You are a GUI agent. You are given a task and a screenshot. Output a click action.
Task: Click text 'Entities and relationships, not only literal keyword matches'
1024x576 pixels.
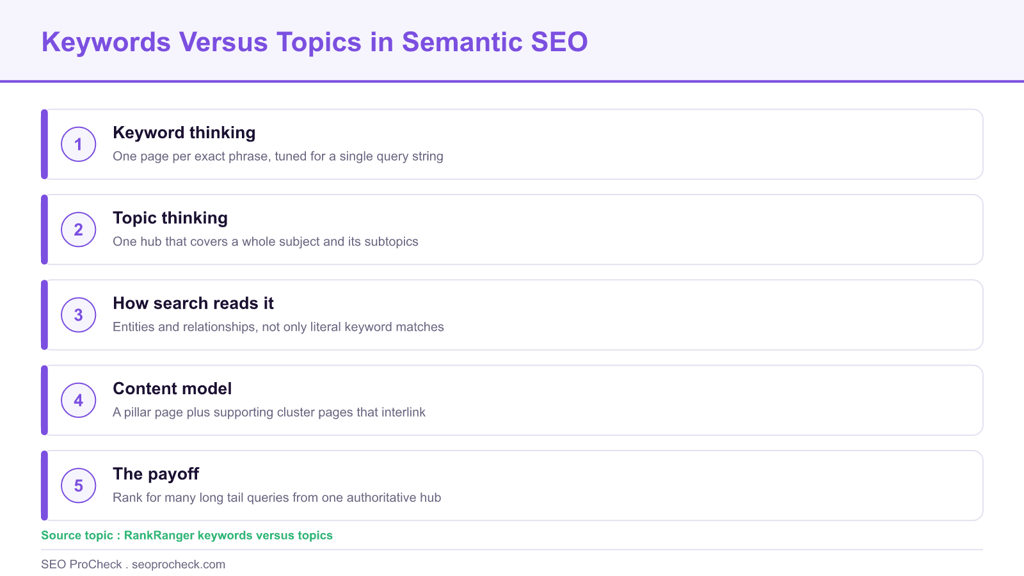click(278, 327)
